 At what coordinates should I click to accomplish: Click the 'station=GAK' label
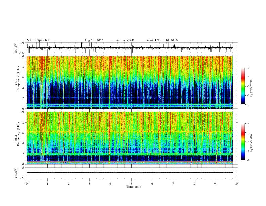[x=125, y=40]
